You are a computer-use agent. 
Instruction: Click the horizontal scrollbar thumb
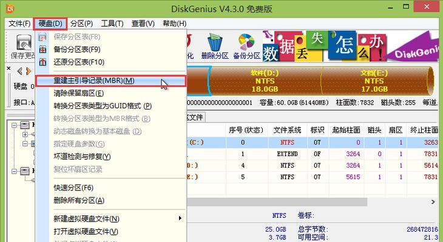click(277, 201)
